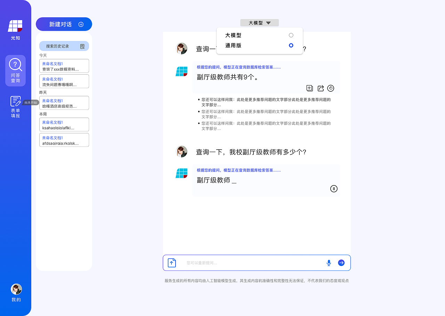Click the file upload icon in input bar
This screenshot has height=316, width=445.
click(171, 263)
